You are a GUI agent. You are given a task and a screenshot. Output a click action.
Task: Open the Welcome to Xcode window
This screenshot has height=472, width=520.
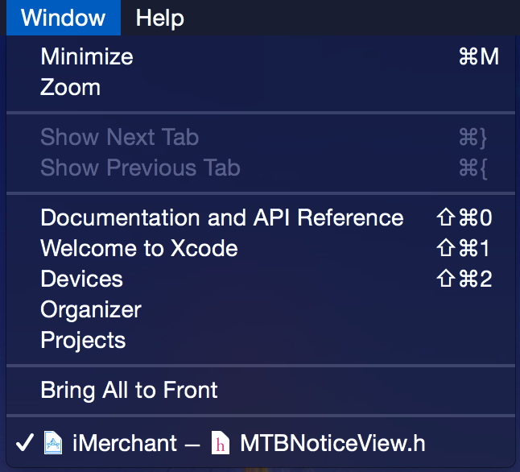pos(139,248)
